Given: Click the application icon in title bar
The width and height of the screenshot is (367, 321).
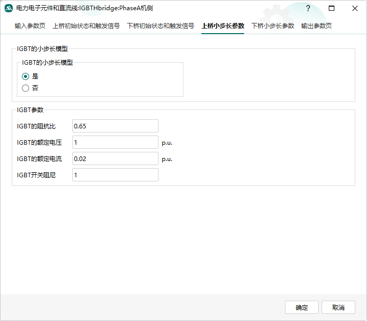Looking at the screenshot, I should (9, 9).
